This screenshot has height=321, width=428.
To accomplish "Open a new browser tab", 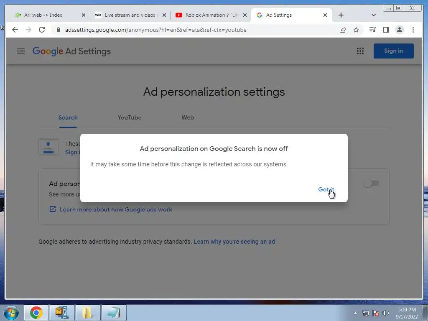I will [341, 15].
